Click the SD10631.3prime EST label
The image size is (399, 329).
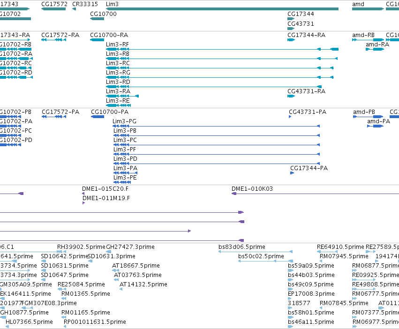pos(112,256)
